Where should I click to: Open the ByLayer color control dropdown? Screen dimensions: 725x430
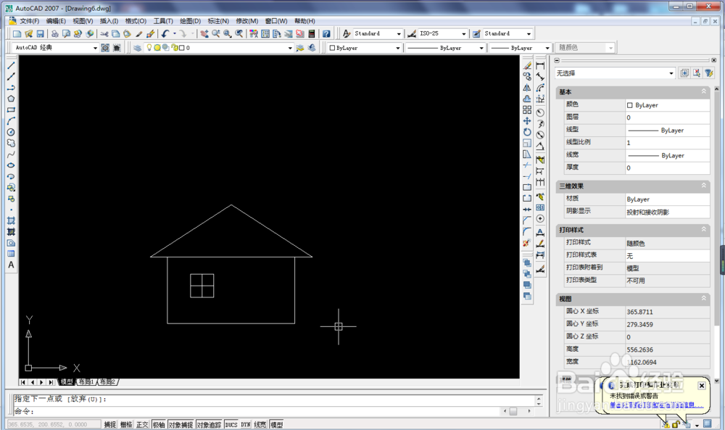pyautogui.click(x=397, y=48)
